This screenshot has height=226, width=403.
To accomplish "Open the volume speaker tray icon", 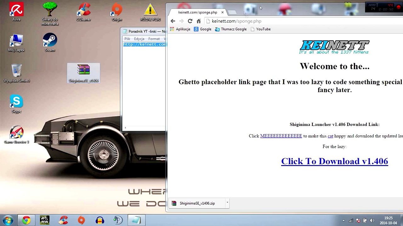I will (x=372, y=220).
